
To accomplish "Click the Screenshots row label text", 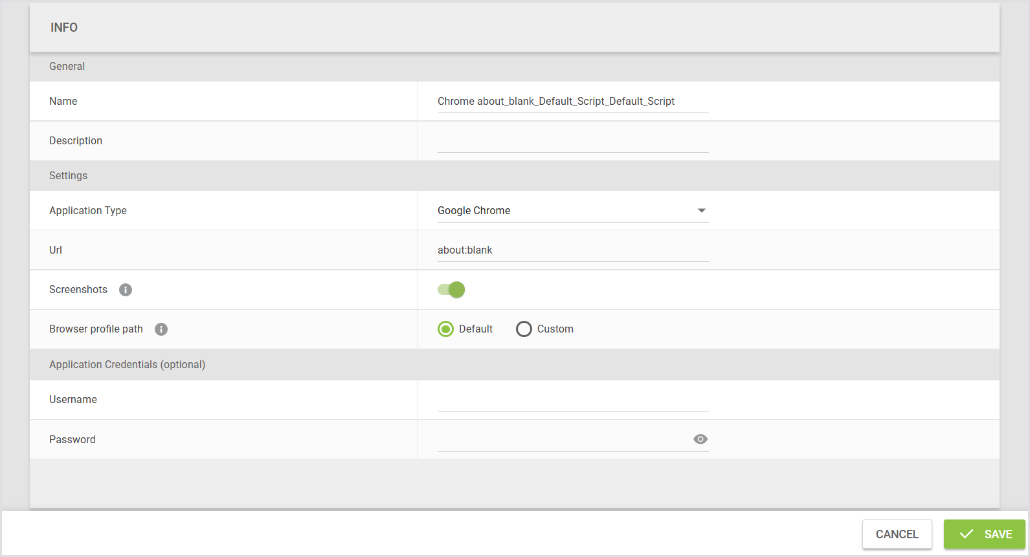I will point(78,290).
